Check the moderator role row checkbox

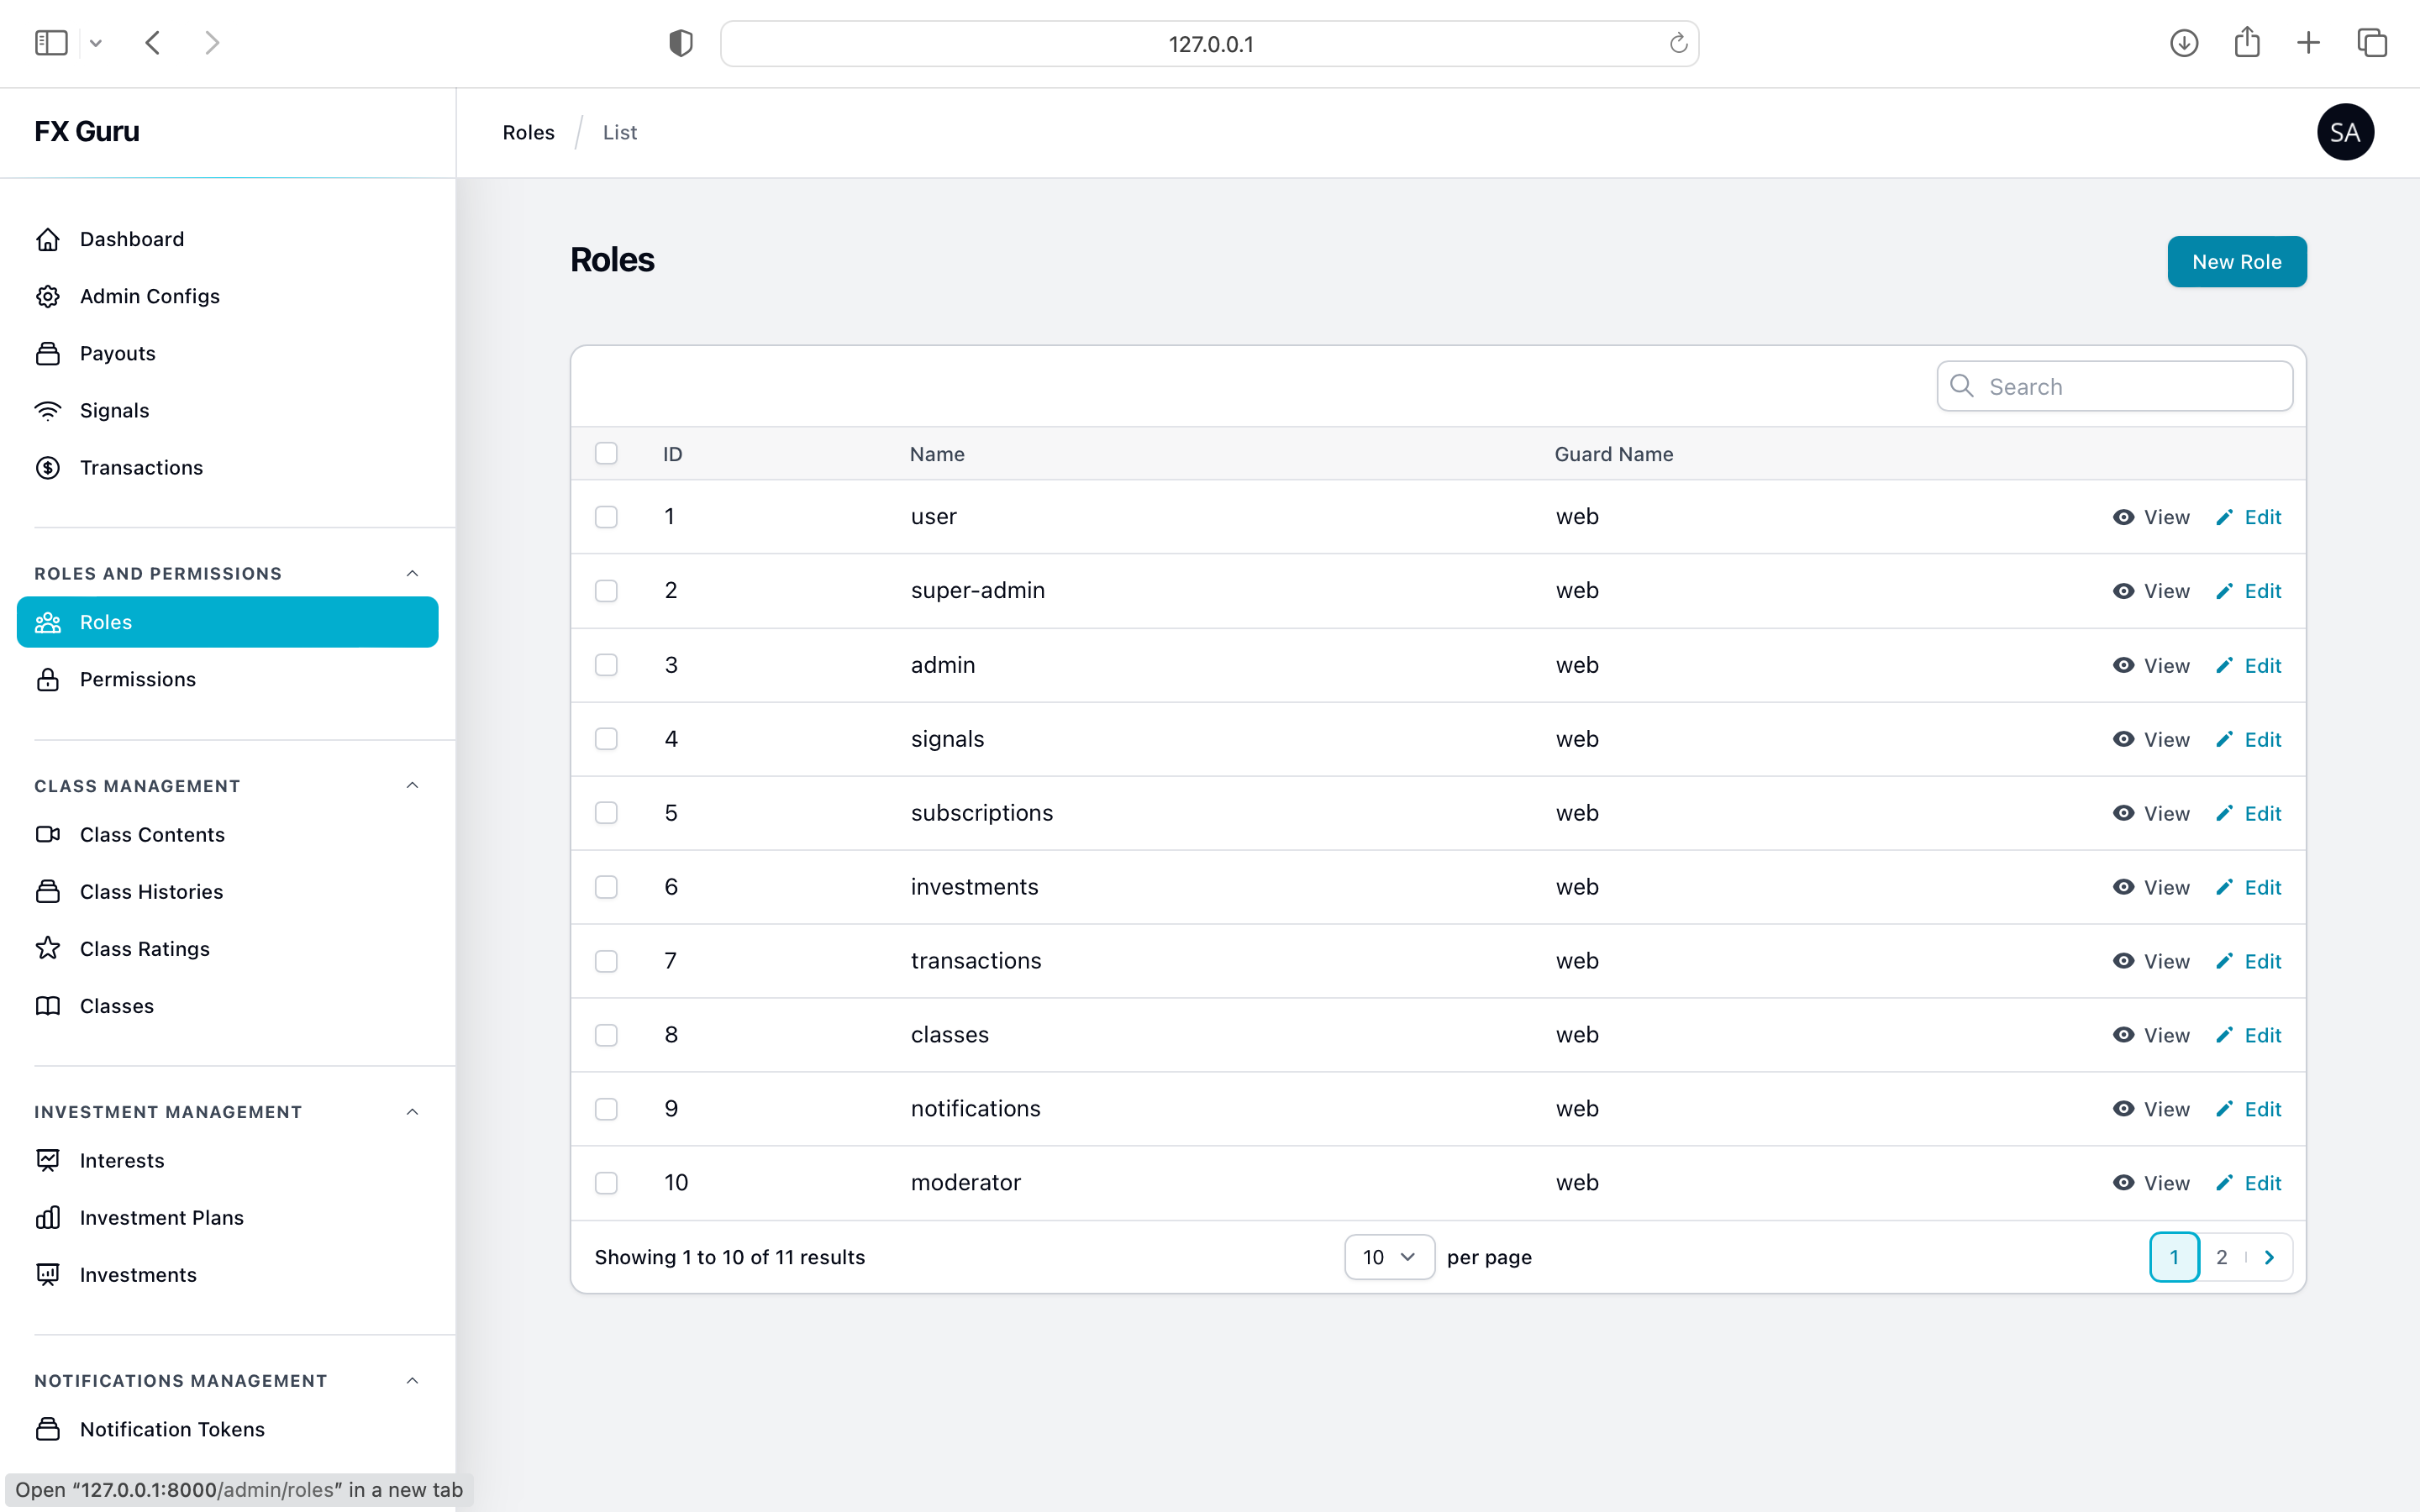tap(606, 1183)
